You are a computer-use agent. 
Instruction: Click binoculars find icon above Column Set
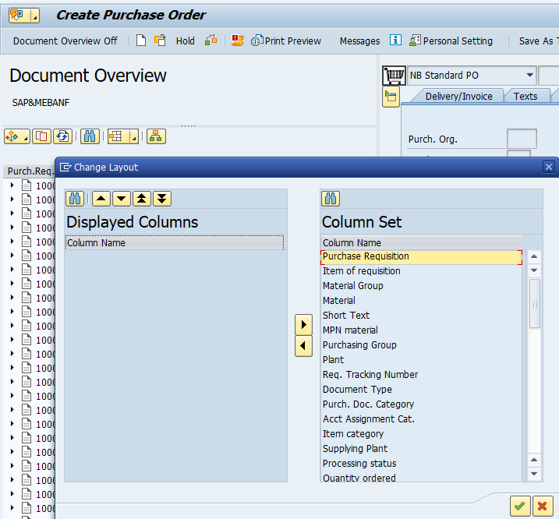(331, 199)
